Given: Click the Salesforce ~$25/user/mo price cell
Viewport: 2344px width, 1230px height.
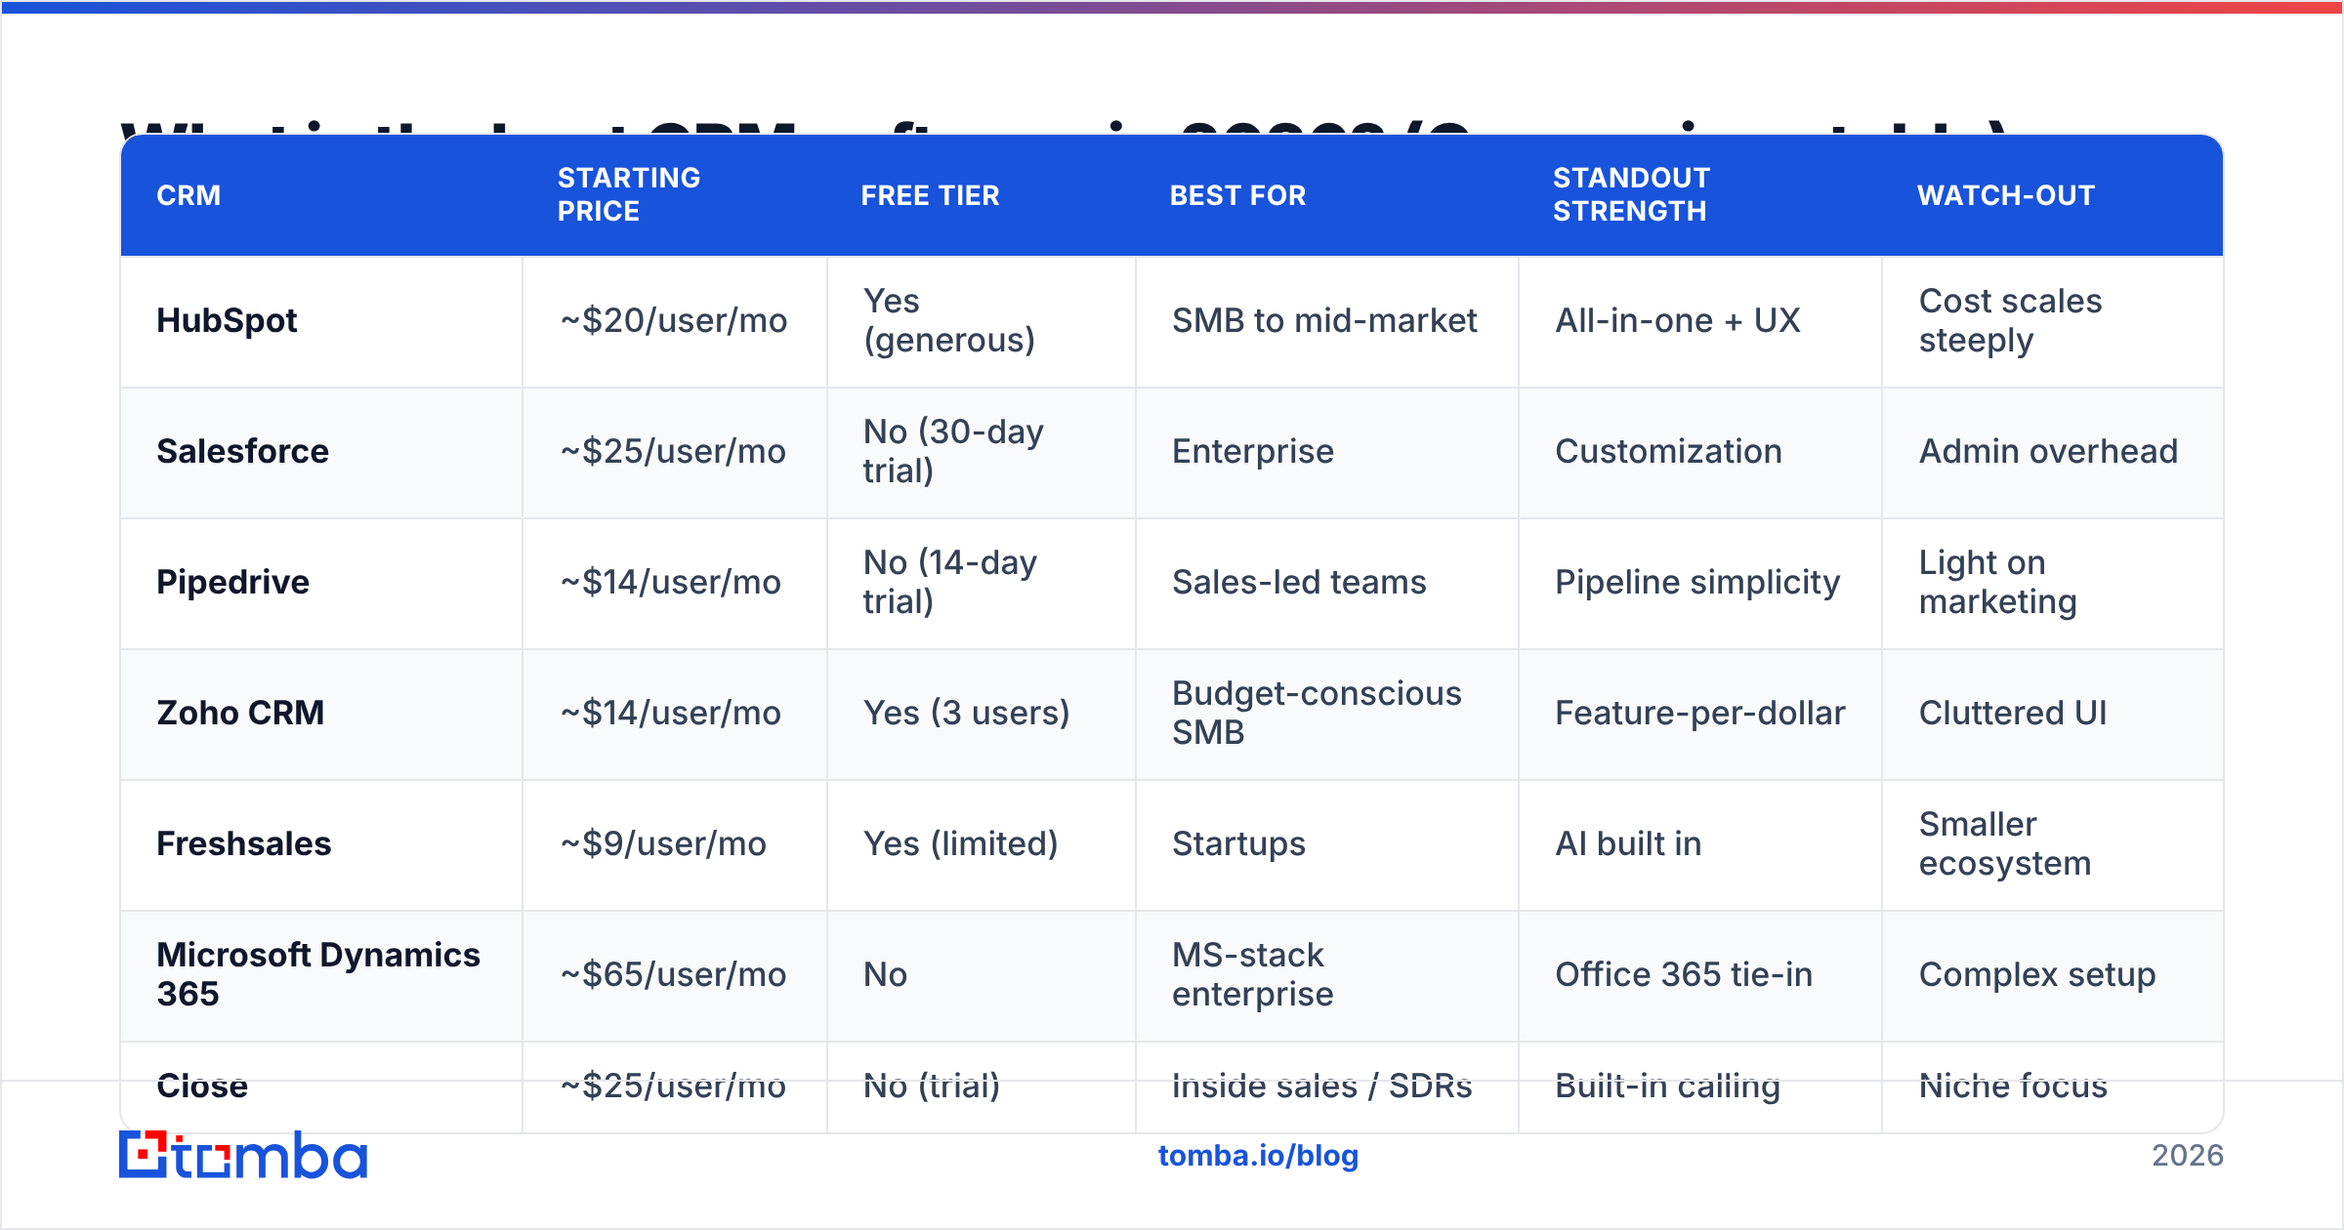Looking at the screenshot, I should (673, 451).
